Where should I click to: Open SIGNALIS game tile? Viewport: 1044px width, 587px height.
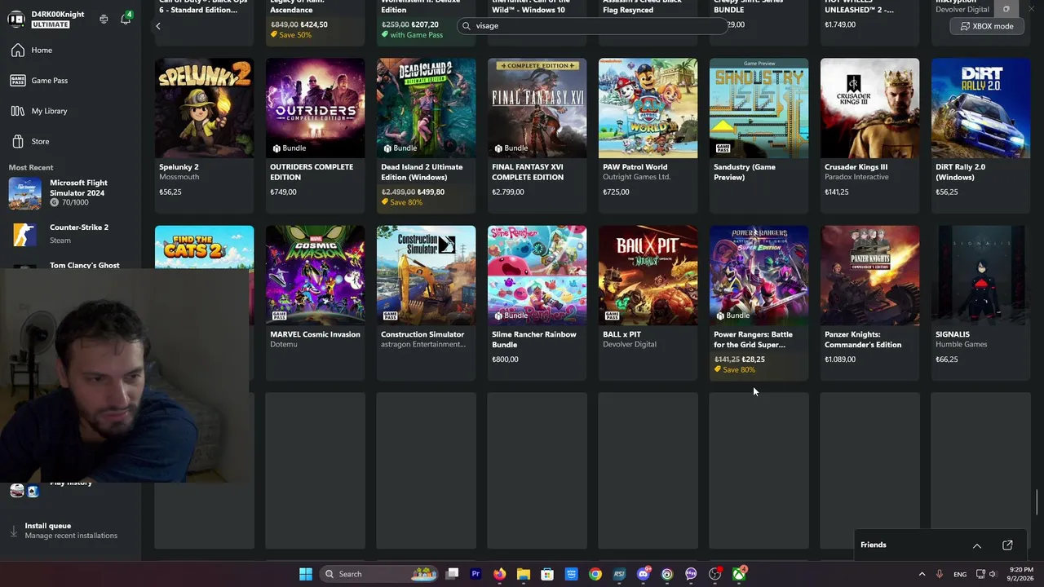tap(980, 302)
